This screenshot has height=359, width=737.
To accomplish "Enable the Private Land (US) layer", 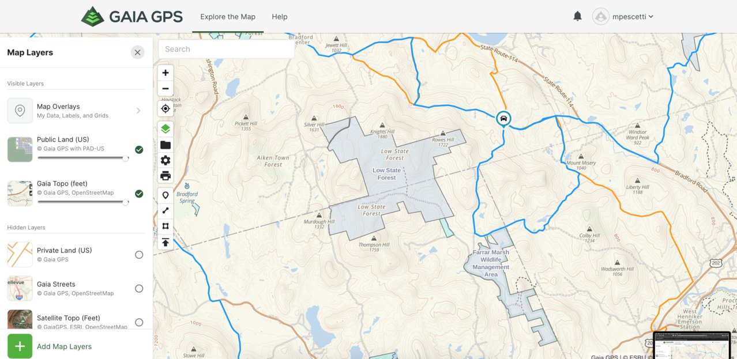I will (139, 255).
